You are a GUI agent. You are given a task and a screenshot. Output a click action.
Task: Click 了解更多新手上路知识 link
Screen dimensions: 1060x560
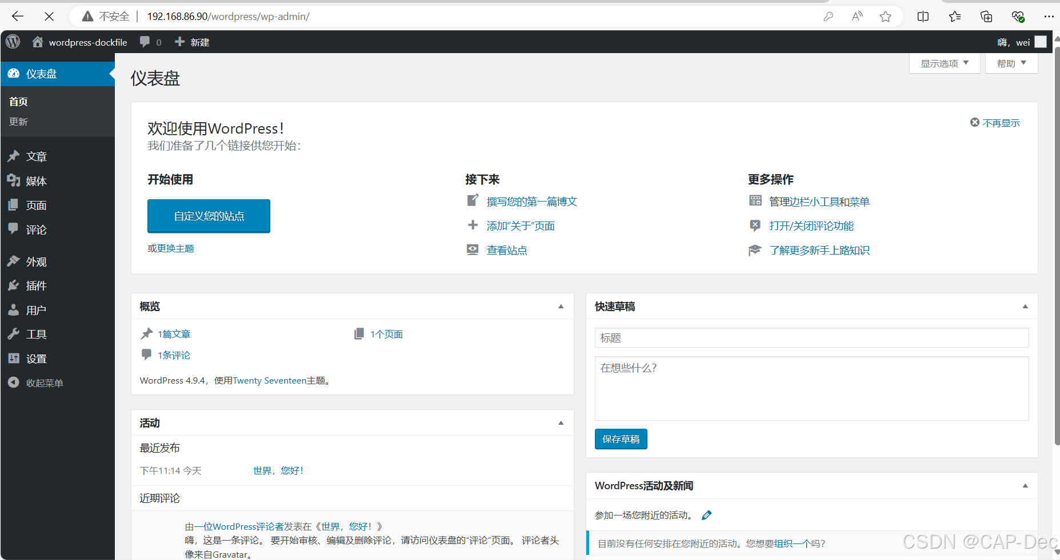[x=819, y=250]
